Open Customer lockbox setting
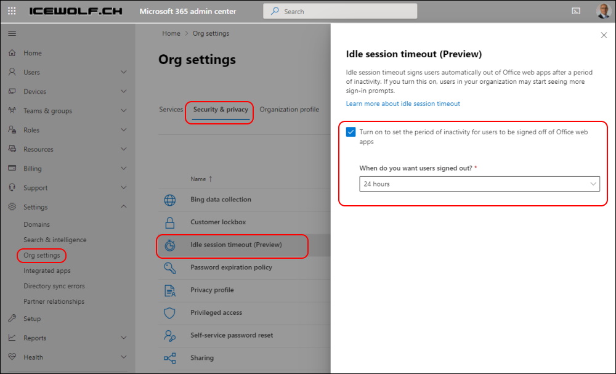 218,222
